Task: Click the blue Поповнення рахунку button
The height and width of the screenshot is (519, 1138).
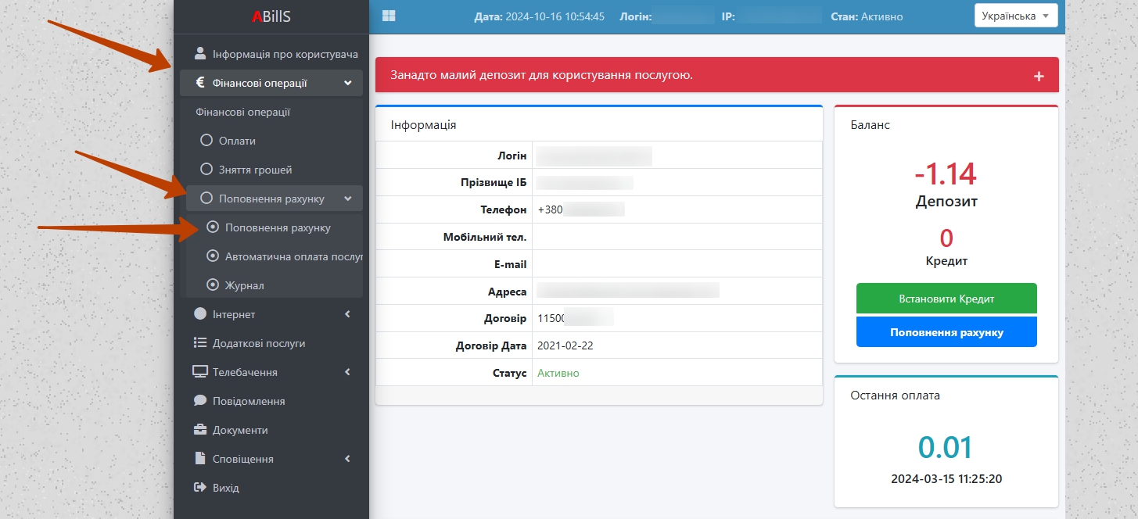Action: [946, 332]
